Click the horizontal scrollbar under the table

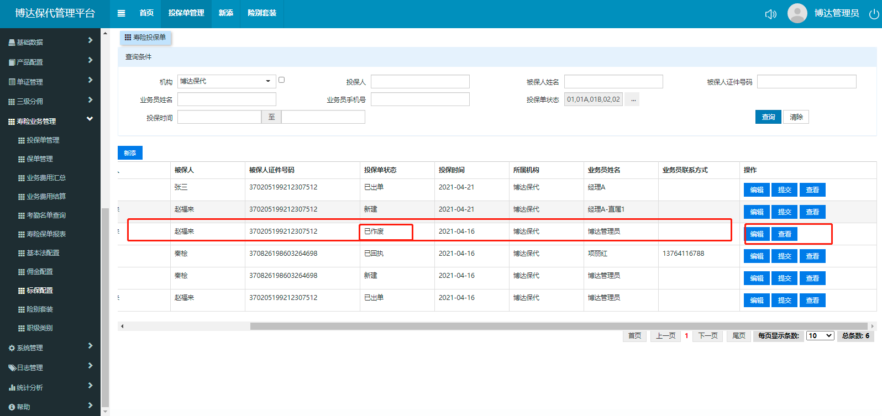click(x=558, y=327)
